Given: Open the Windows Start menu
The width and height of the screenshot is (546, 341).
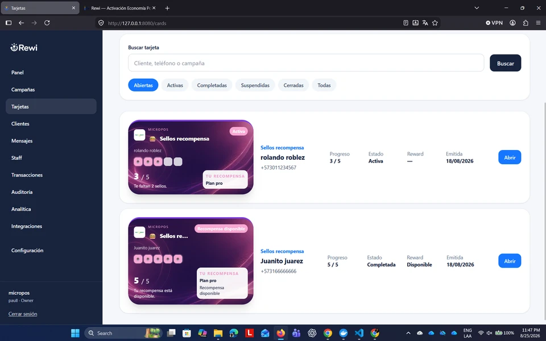Looking at the screenshot, I should (75, 333).
